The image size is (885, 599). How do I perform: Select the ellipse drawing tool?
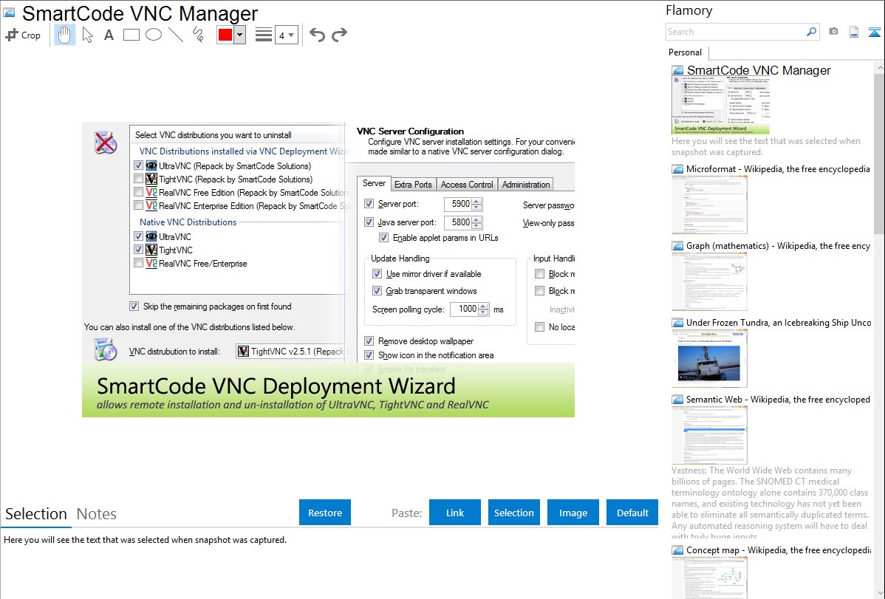point(154,35)
